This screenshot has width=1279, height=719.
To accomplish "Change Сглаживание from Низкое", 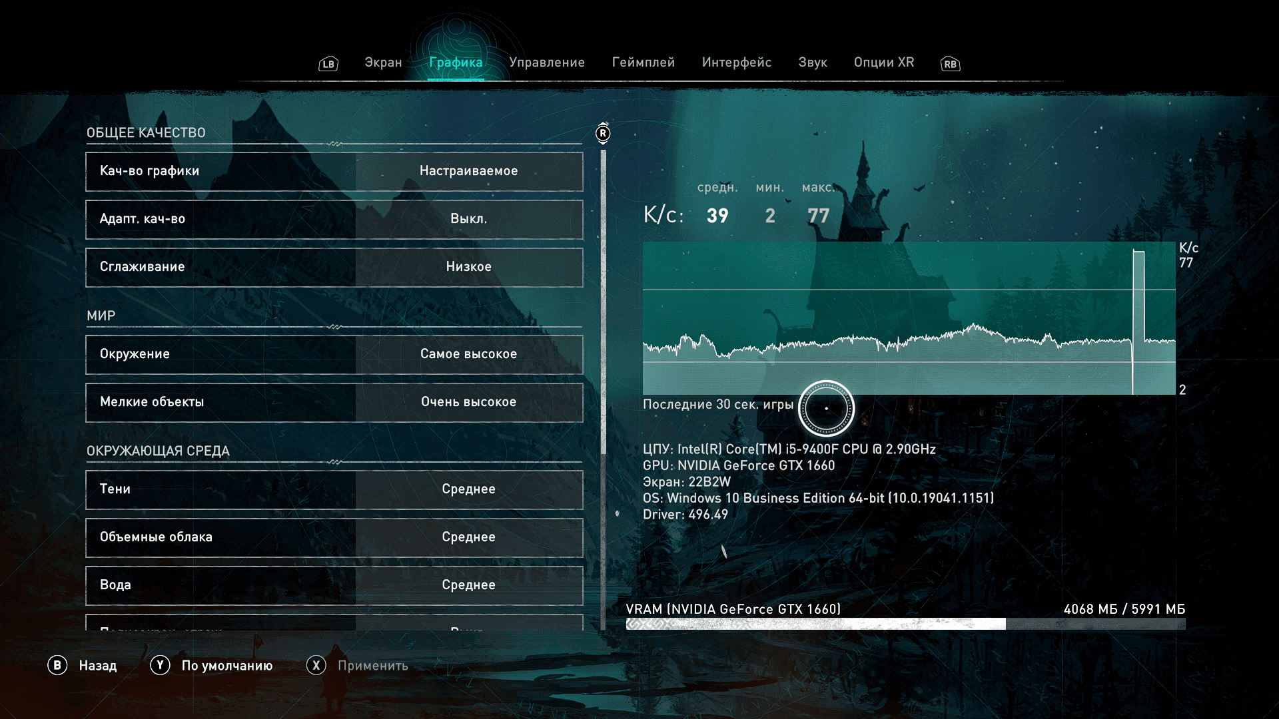I will coord(468,267).
